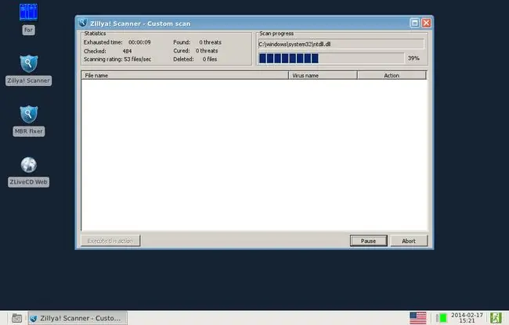
Task: Click the Zillya shield icon in title bar
Action: pyautogui.click(x=83, y=23)
